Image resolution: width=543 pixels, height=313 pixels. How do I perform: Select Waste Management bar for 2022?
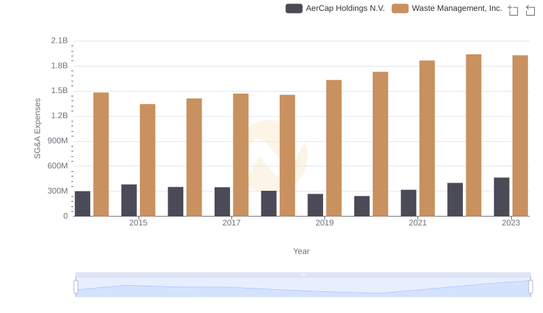pos(474,135)
